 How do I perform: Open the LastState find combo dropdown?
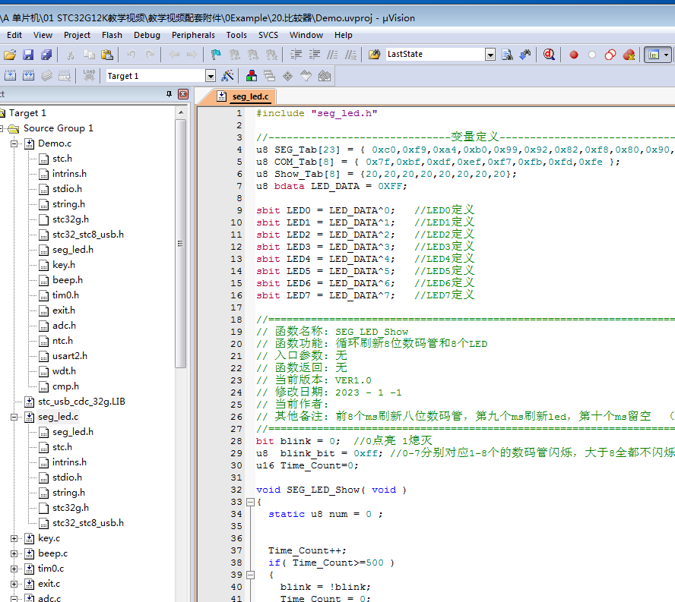click(490, 55)
